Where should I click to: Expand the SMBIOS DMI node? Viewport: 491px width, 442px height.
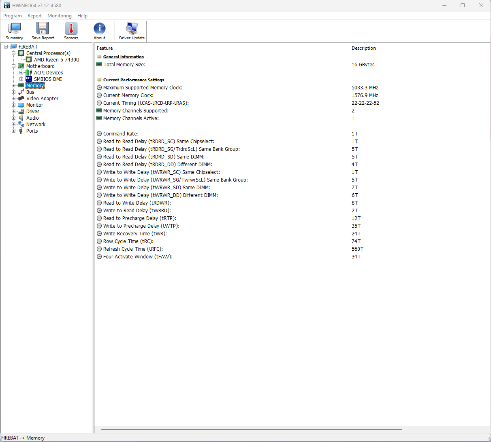tap(21, 79)
